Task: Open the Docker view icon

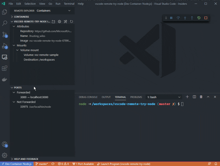Action: coord(5,80)
